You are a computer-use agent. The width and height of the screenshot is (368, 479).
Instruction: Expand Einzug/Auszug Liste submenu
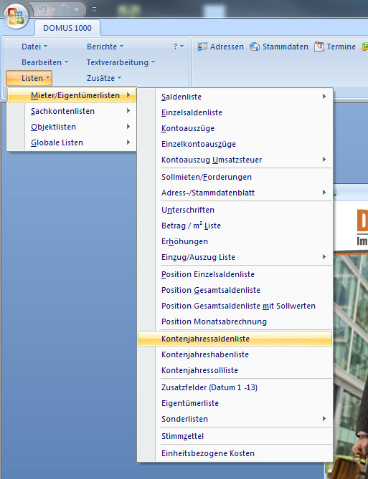click(235, 257)
